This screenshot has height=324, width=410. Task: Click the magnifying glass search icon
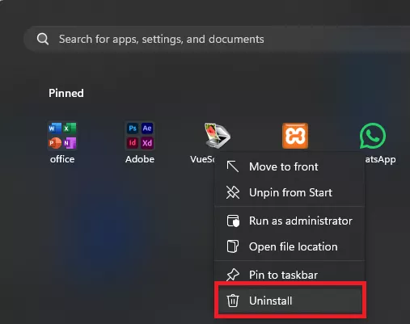tap(43, 39)
